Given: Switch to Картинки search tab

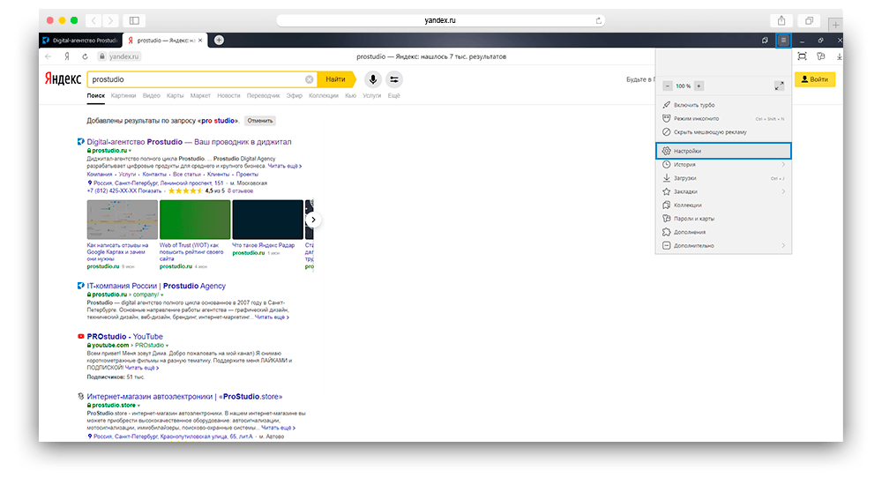Looking at the screenshot, I should point(123,95).
